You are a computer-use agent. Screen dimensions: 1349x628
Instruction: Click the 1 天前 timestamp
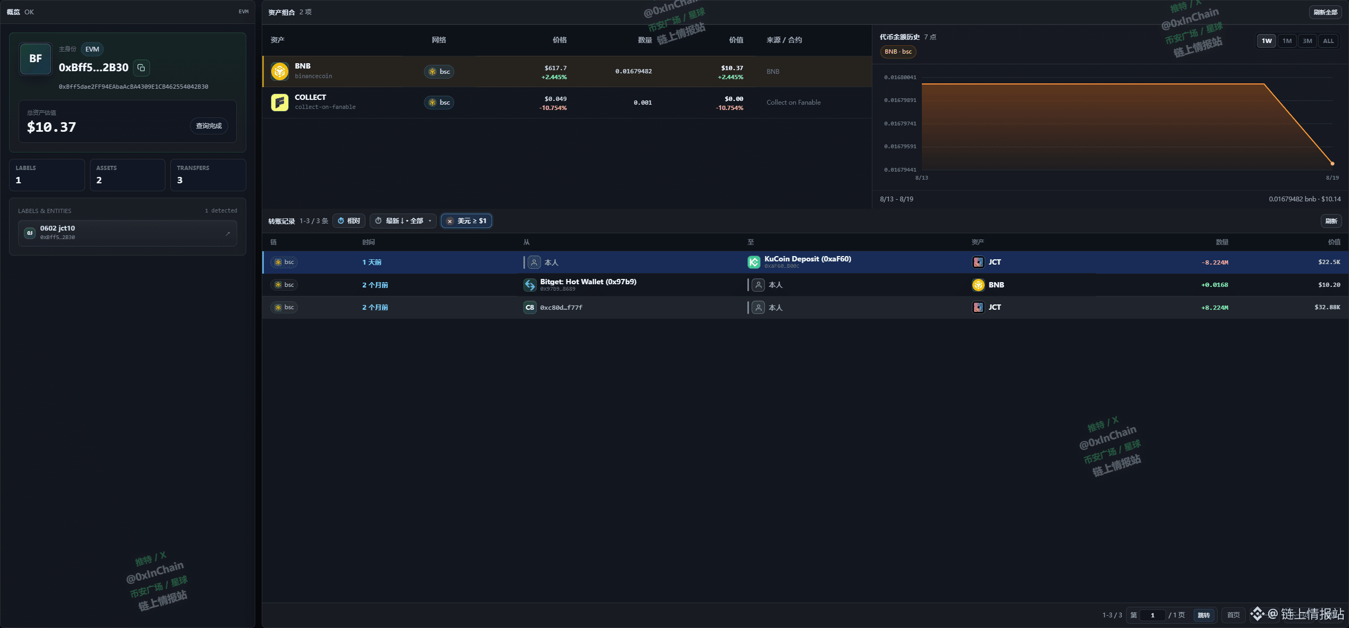coord(372,262)
